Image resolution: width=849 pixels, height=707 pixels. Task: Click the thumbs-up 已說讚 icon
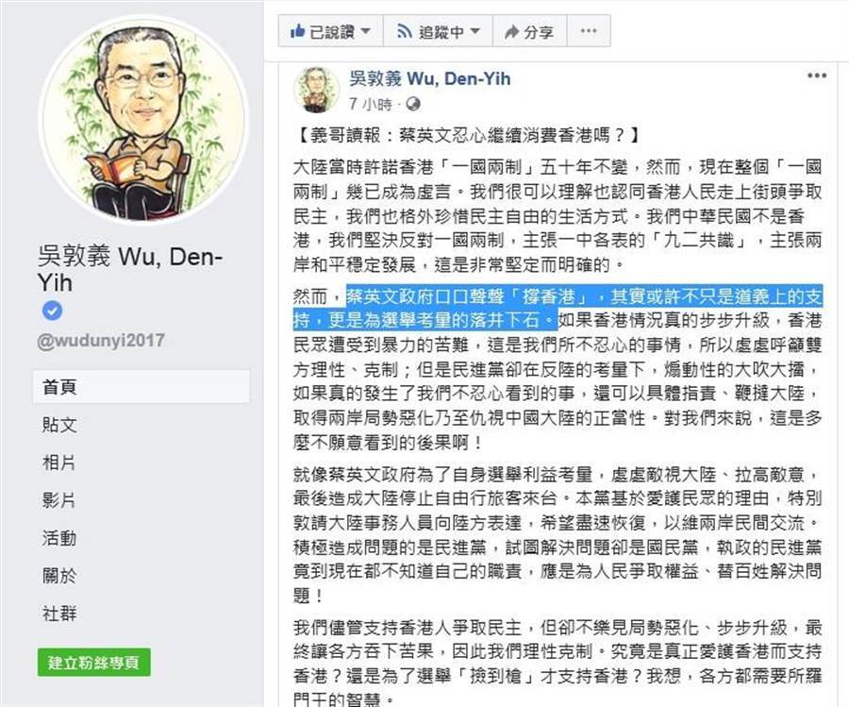297,31
